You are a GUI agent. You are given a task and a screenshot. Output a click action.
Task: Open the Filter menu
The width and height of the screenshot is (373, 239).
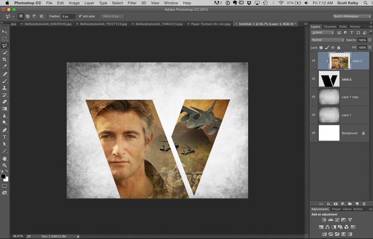(132, 3)
